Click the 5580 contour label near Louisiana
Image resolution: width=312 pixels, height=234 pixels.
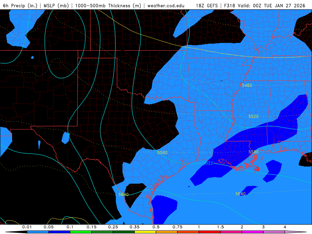(253, 152)
